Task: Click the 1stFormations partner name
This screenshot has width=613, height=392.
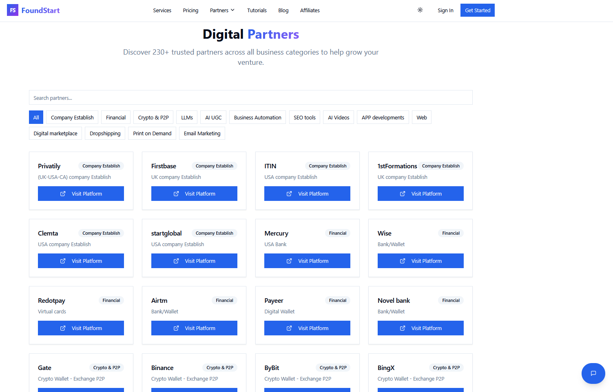Action: tap(397, 166)
